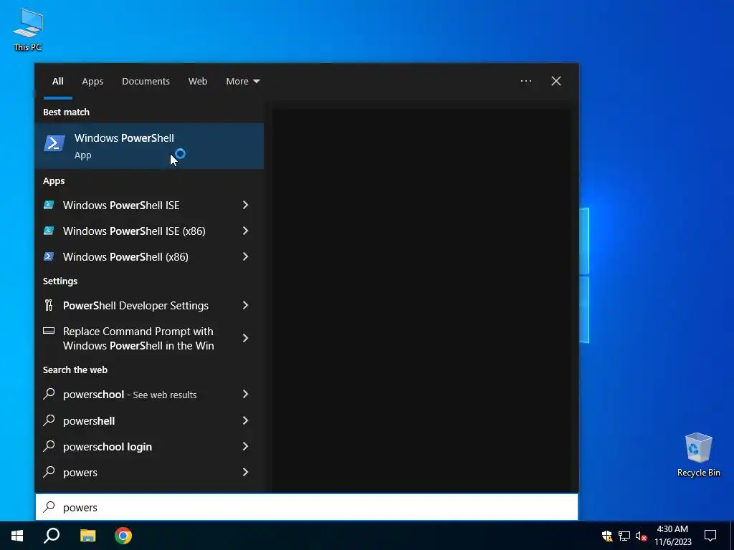The height and width of the screenshot is (550, 734).
Task: Expand powerschool login suggestion arrow
Action: click(x=245, y=445)
